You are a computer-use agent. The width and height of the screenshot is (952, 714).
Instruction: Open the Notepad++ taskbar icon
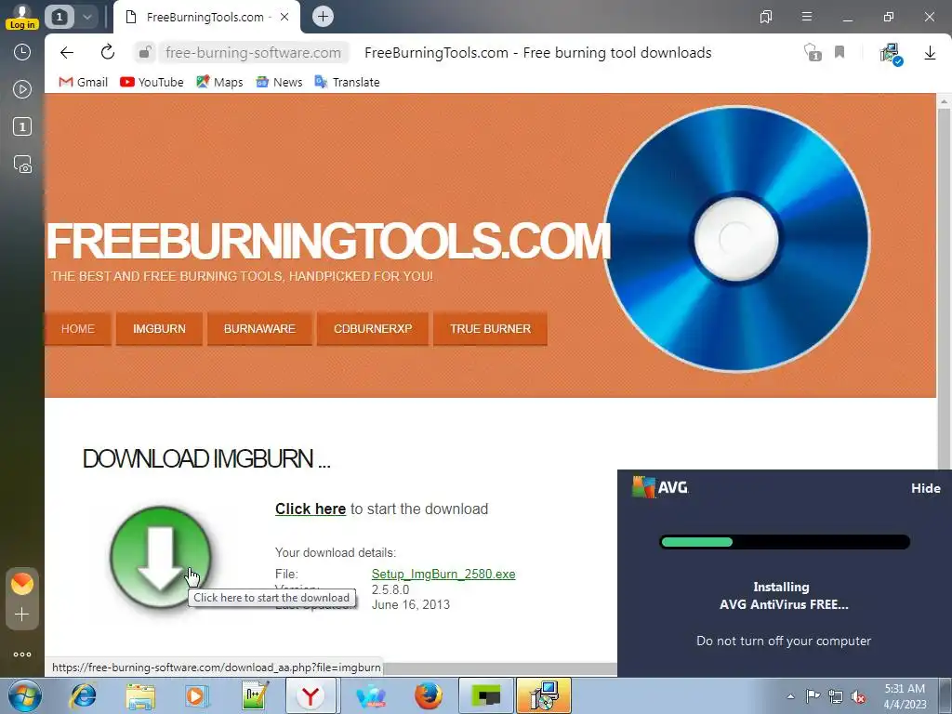click(254, 695)
